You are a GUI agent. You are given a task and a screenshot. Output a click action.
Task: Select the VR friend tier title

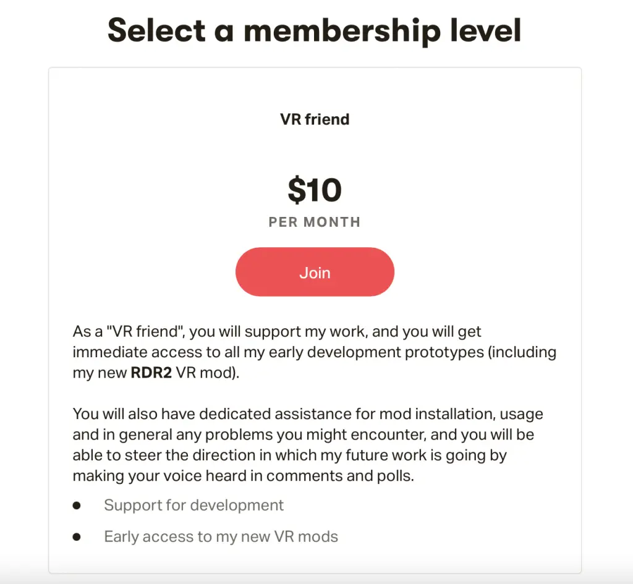[x=315, y=119]
